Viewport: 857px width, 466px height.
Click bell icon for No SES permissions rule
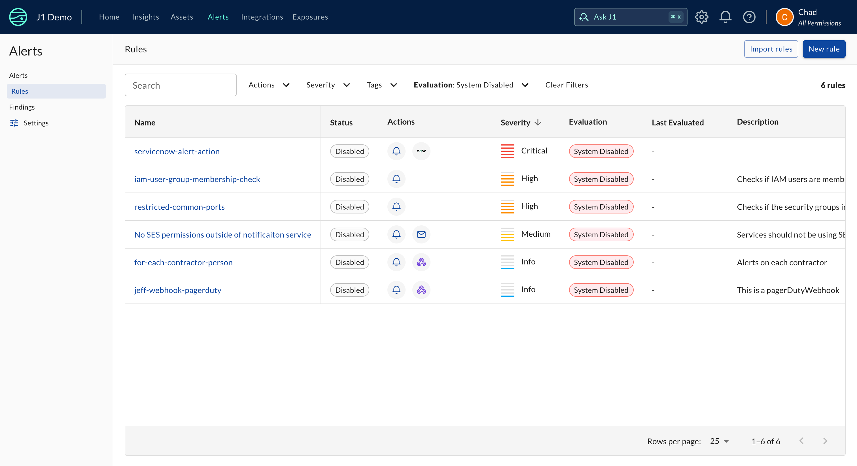(x=396, y=234)
